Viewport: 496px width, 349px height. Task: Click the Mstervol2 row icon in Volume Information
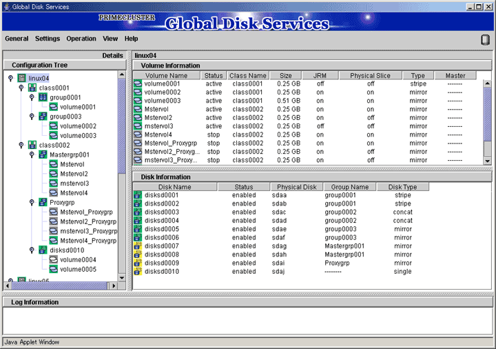[138, 117]
